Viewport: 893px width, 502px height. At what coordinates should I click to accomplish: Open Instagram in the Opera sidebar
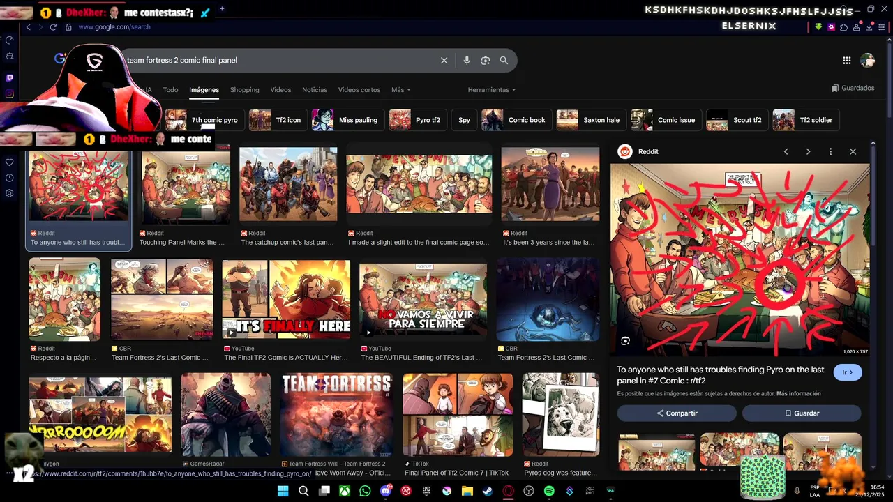tap(9, 93)
